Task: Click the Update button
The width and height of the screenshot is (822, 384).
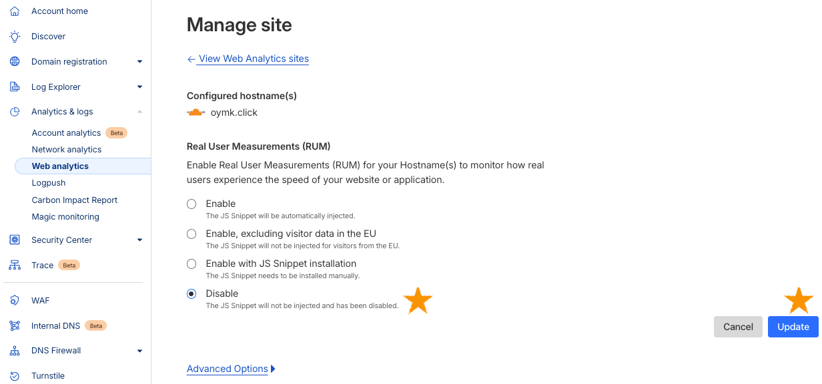Action: (793, 327)
